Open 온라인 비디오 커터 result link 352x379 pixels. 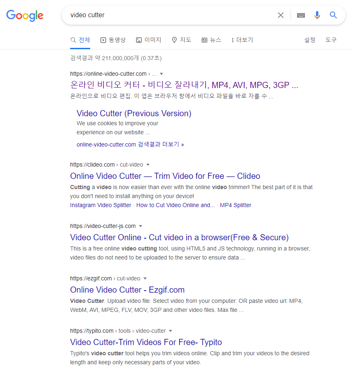coord(184,85)
